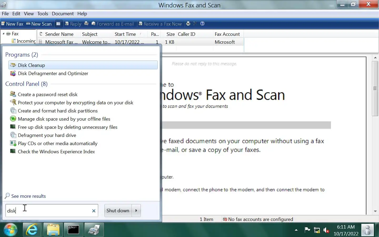The height and width of the screenshot is (237, 379).
Task: Select the Microsoft Fax welcome message row
Action: tap(141, 42)
